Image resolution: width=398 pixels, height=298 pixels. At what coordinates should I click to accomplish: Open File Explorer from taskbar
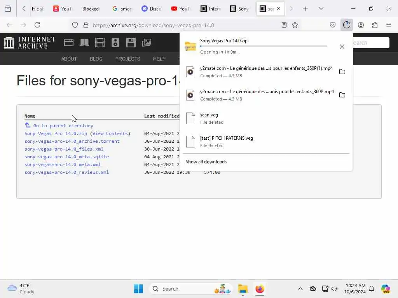click(x=243, y=289)
